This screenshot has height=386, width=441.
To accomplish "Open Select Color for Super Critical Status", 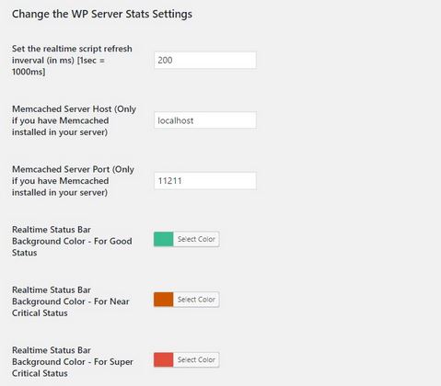I will pyautogui.click(x=196, y=359).
